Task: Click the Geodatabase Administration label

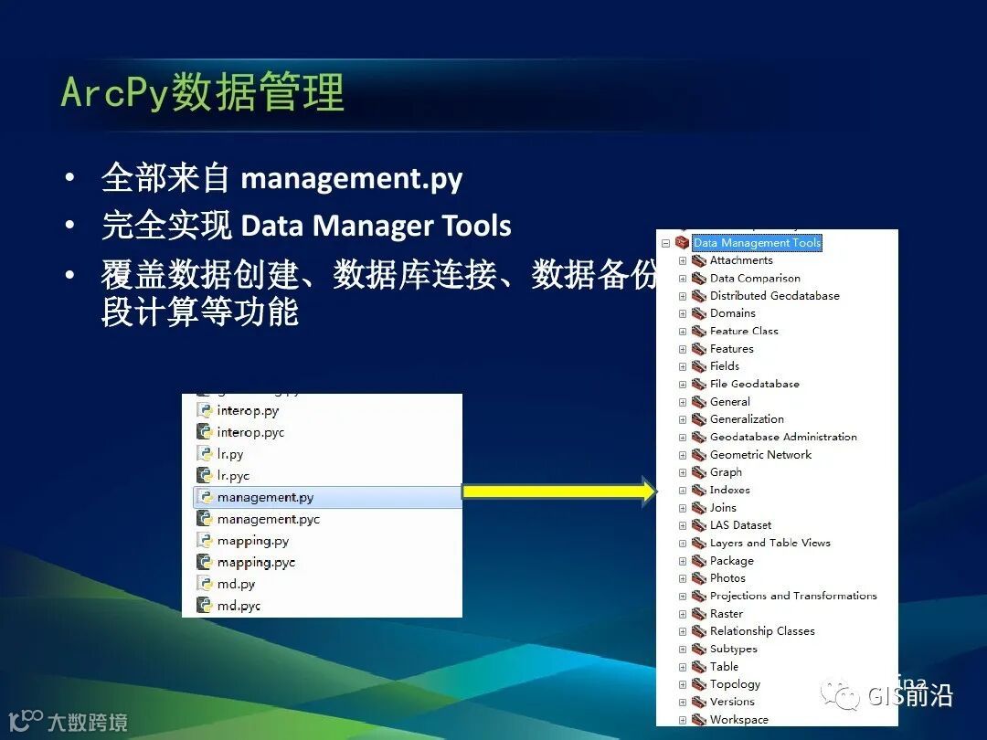Action: [x=783, y=437]
